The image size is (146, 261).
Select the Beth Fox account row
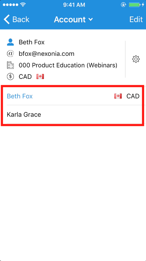click(73, 96)
